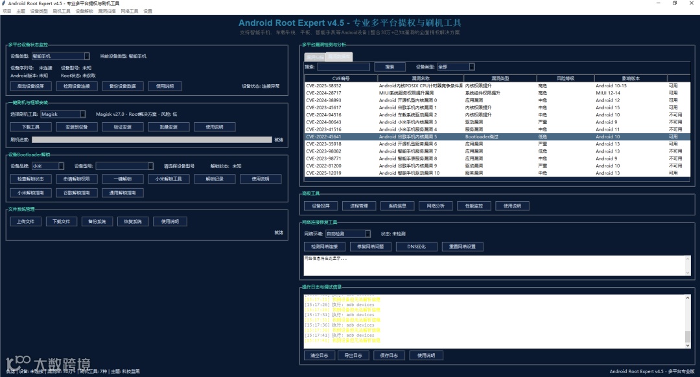Viewport: 700px width, 377px height.
Task: Open the 小米解锁指南 guide
Action: [x=31, y=193]
